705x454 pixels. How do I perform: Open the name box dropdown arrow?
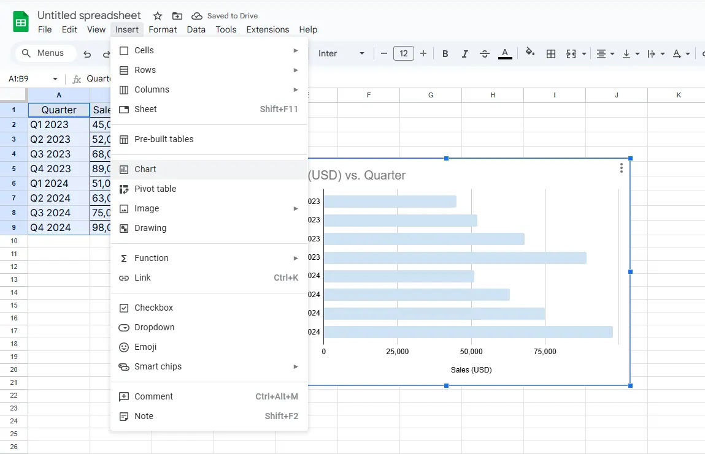point(55,79)
